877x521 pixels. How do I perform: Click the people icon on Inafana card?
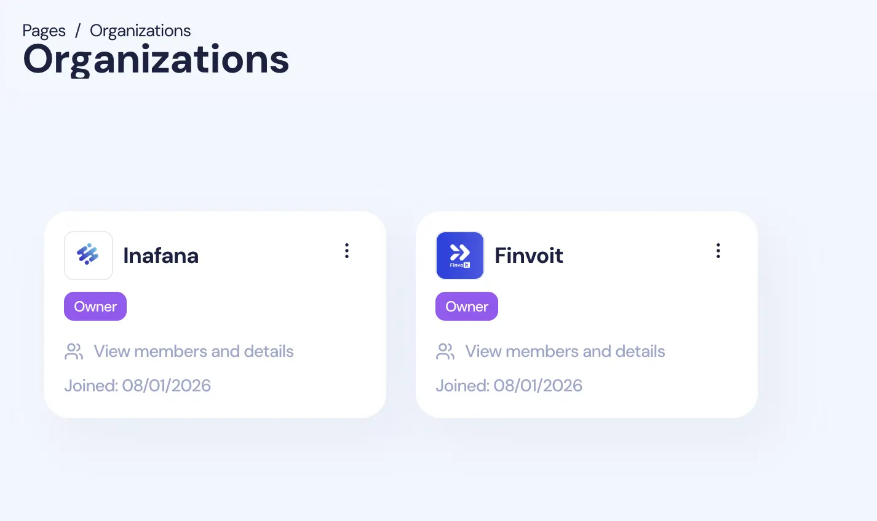(74, 351)
